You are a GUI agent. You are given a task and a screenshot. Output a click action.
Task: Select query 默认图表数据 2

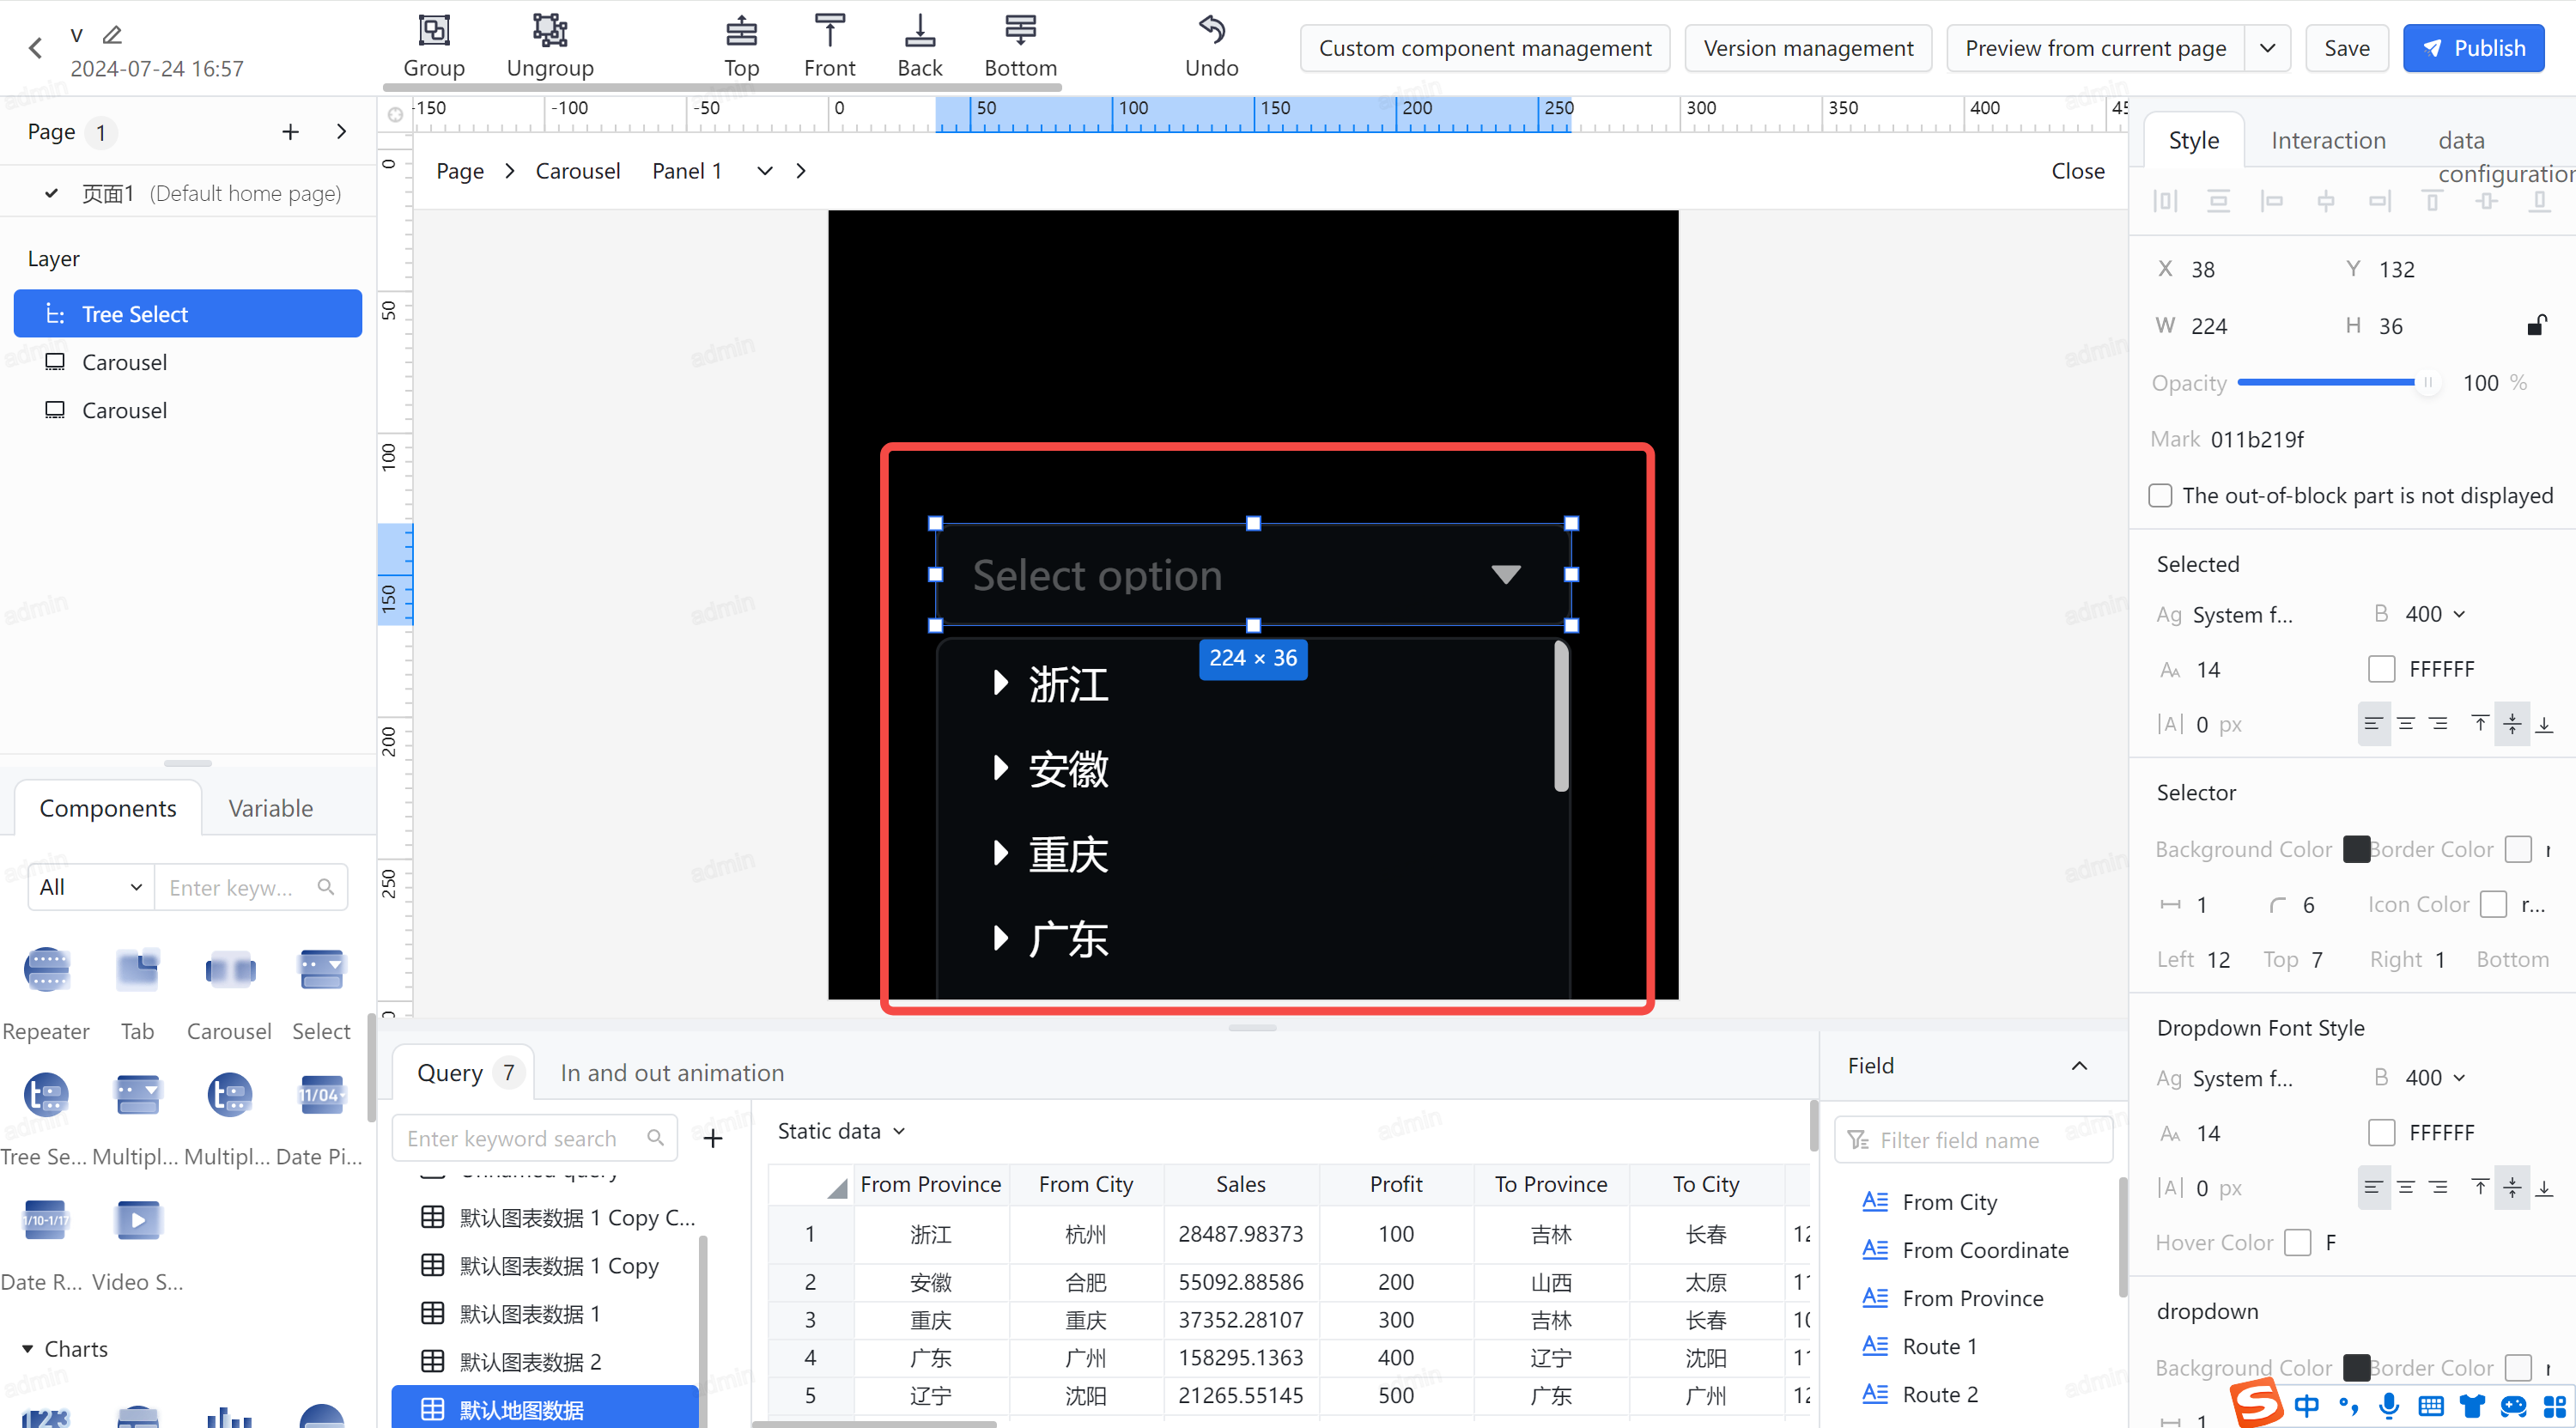530,1362
